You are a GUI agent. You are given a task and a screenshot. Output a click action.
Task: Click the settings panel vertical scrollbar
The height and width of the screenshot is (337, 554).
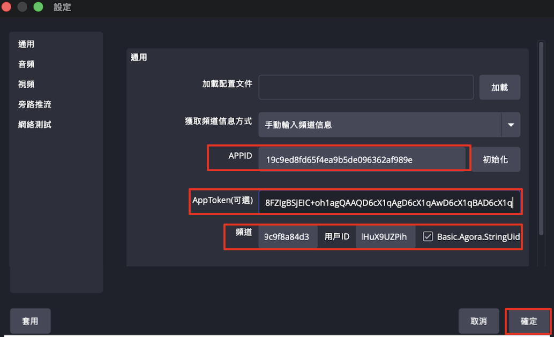[541, 139]
